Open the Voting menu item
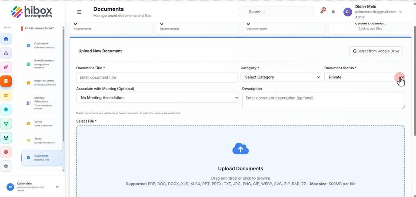This screenshot has height=197, width=416. [42, 123]
